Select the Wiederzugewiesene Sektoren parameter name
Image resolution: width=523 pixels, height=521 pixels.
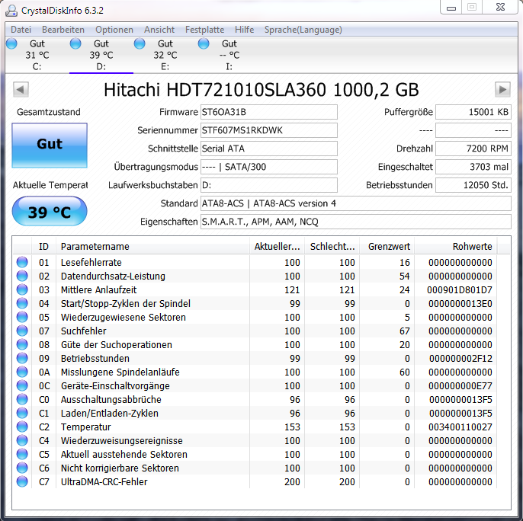(123, 317)
